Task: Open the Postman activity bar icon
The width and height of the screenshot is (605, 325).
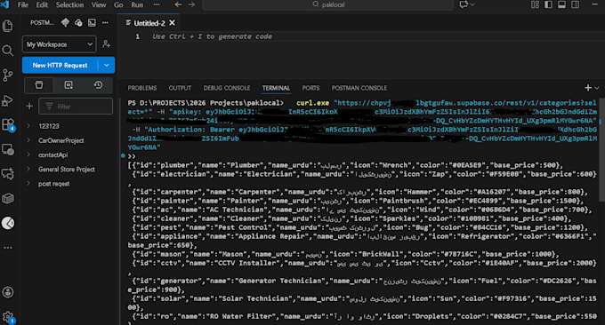Action: click(8, 223)
